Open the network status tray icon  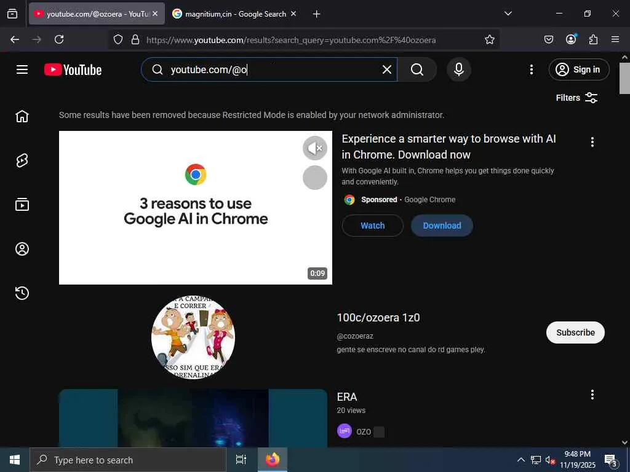point(536,460)
